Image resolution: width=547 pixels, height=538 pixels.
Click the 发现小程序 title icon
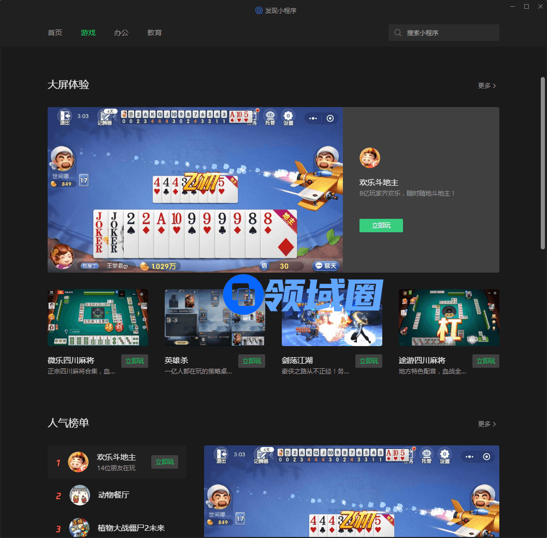coord(259,10)
